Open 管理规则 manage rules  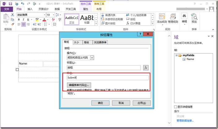[173, 18]
